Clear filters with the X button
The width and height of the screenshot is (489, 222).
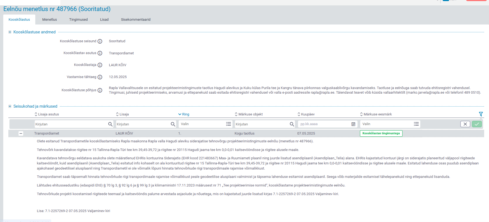(x=465, y=124)
